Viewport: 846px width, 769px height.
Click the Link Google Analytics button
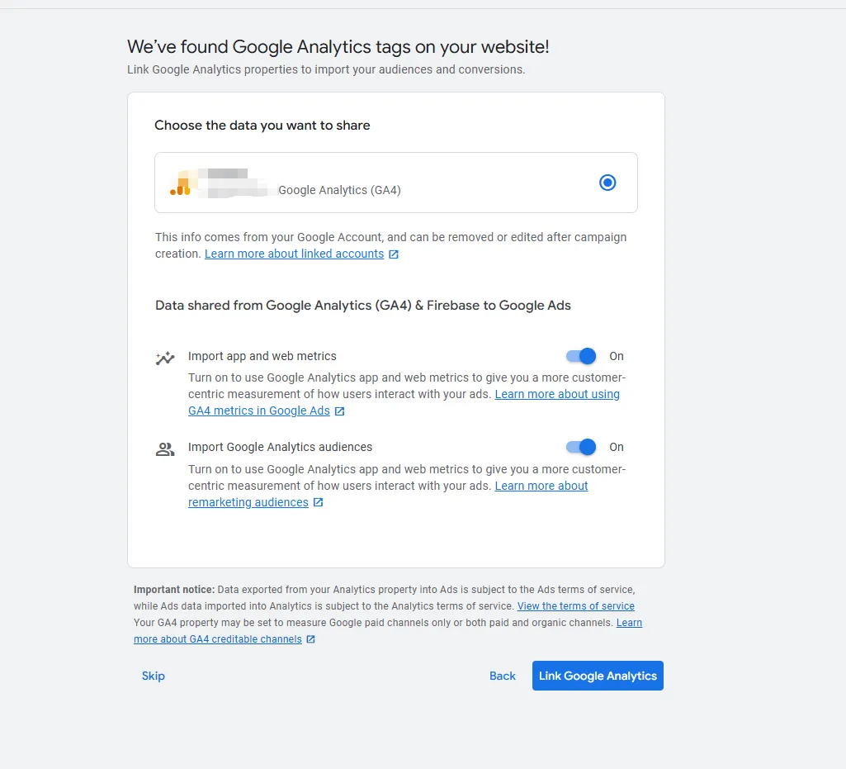(x=598, y=676)
